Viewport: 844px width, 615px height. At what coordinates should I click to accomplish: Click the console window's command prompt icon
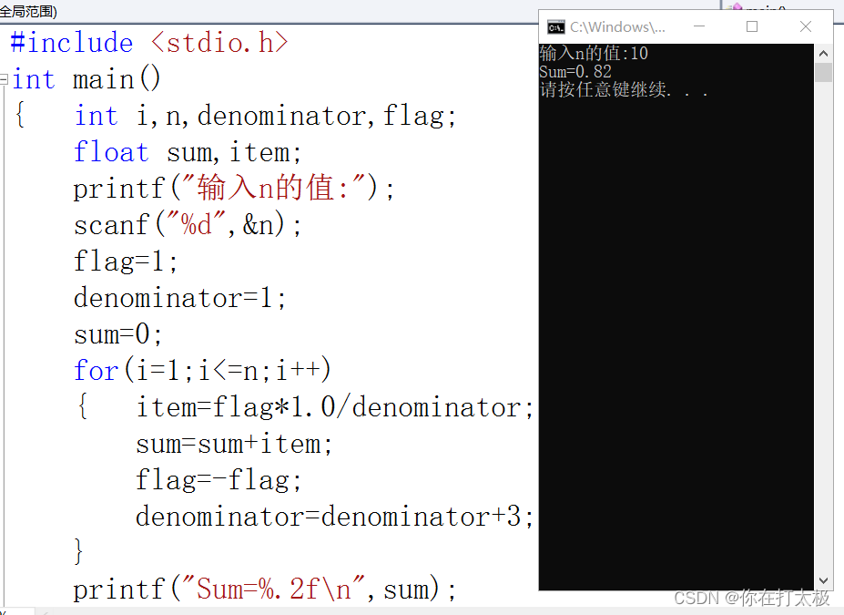pyautogui.click(x=555, y=27)
